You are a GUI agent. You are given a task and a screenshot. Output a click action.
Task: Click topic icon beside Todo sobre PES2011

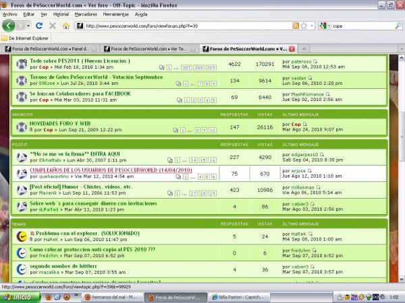[x=22, y=64]
